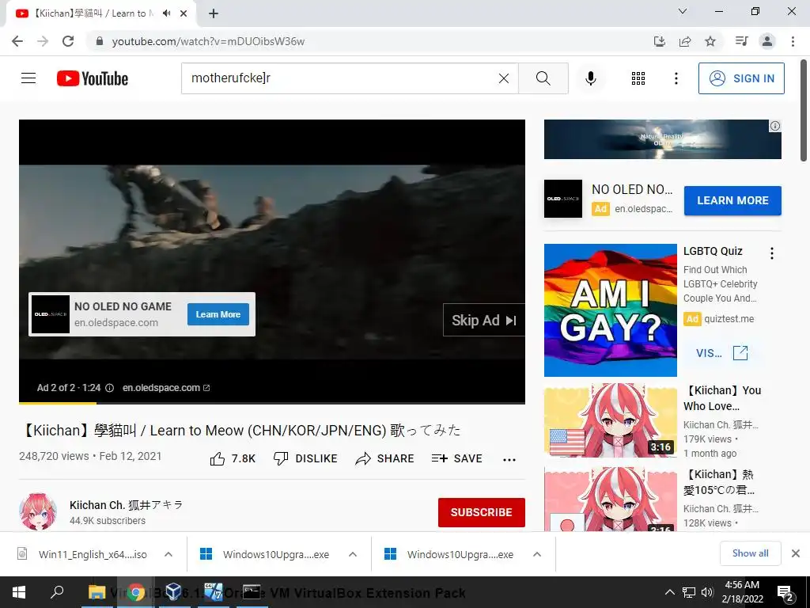Open the tab search chevron
Screen dimensions: 810x608
[x=683, y=11]
